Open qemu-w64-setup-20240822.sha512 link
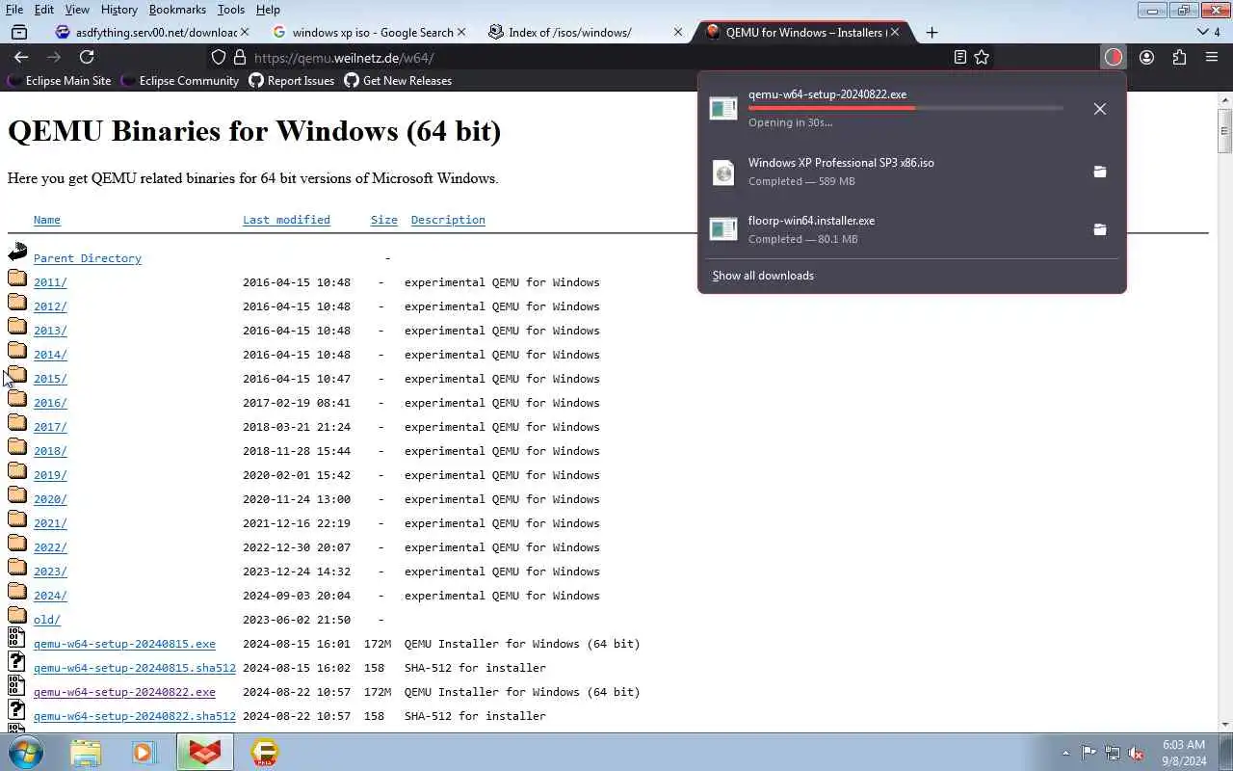 coord(135,716)
